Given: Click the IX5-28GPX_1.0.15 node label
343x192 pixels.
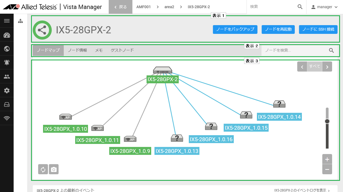Looking at the screenshot, I should pos(246,128).
